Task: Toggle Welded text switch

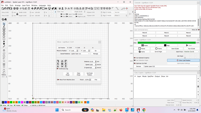Action: click(x=76, y=14)
